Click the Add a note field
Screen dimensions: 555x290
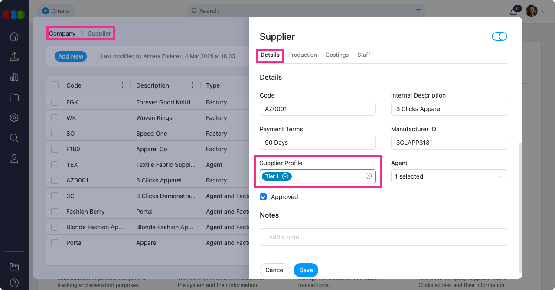coord(383,237)
